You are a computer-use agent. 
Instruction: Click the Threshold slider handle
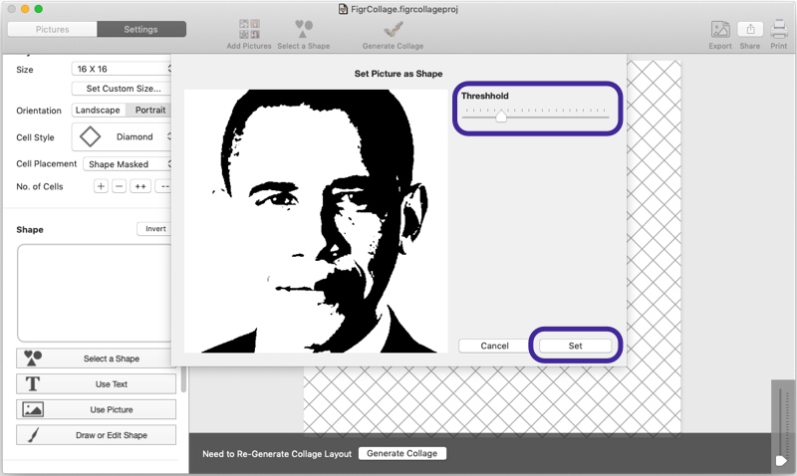click(x=501, y=117)
